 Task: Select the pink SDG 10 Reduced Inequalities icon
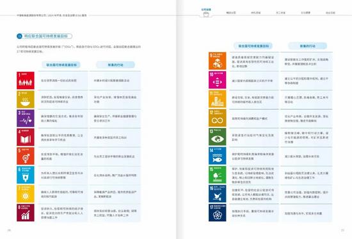pos(218,80)
